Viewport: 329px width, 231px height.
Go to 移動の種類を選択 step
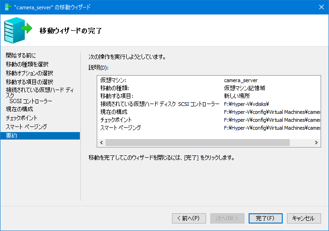pos(27,64)
